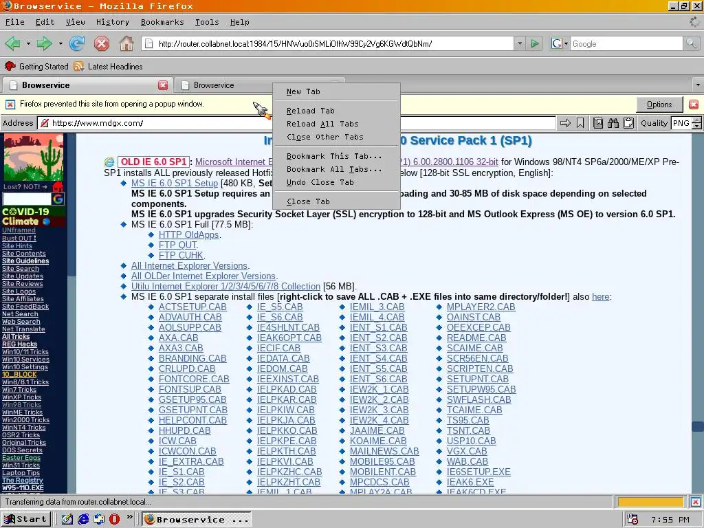Viewport: 704px width, 528px height.
Task: Open Show Desktop icon in quick launch
Action: tap(67, 519)
